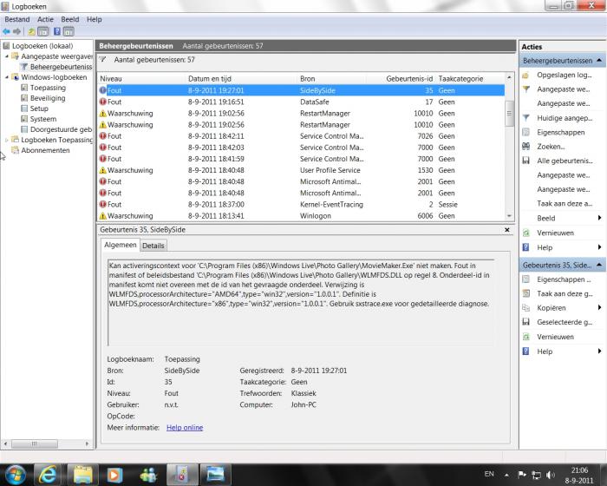Click the event list vertical scrollbar thumb
Image resolution: width=607 pixels, height=486 pixels.
pos(510,114)
